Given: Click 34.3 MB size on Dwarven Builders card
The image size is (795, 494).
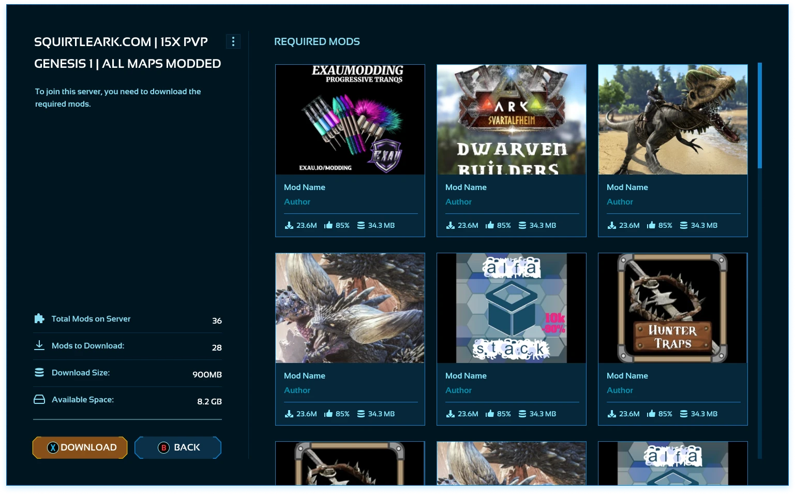Looking at the screenshot, I should (543, 225).
